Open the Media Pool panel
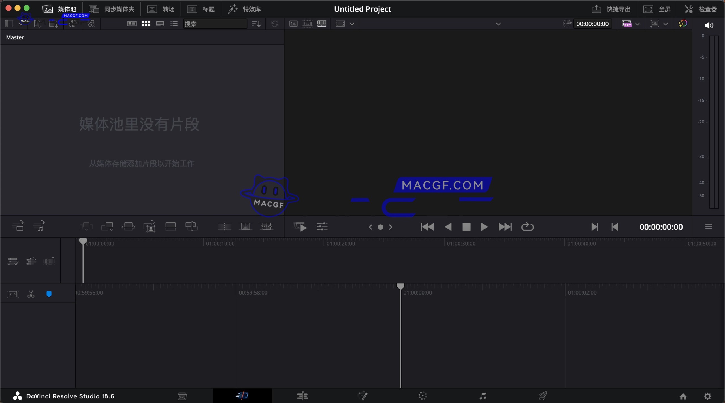This screenshot has height=403, width=725. pos(59,9)
